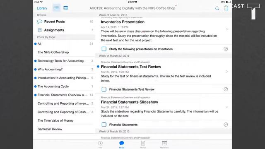The width and height of the screenshot is (265, 149).
Task: Open the search magnifier icon
Action: tap(217, 8)
